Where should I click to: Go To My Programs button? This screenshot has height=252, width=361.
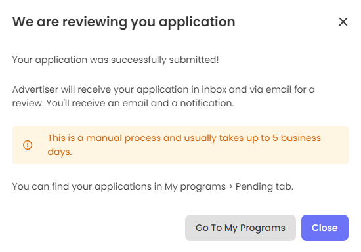240,228
